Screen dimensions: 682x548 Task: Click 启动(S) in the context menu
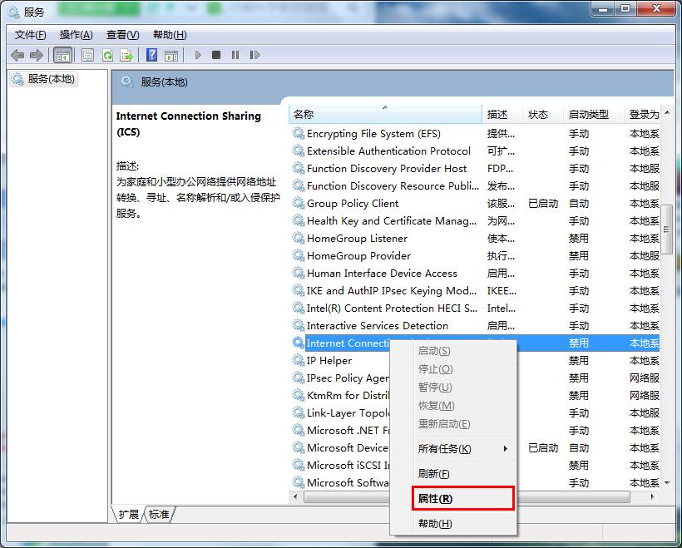click(x=453, y=351)
